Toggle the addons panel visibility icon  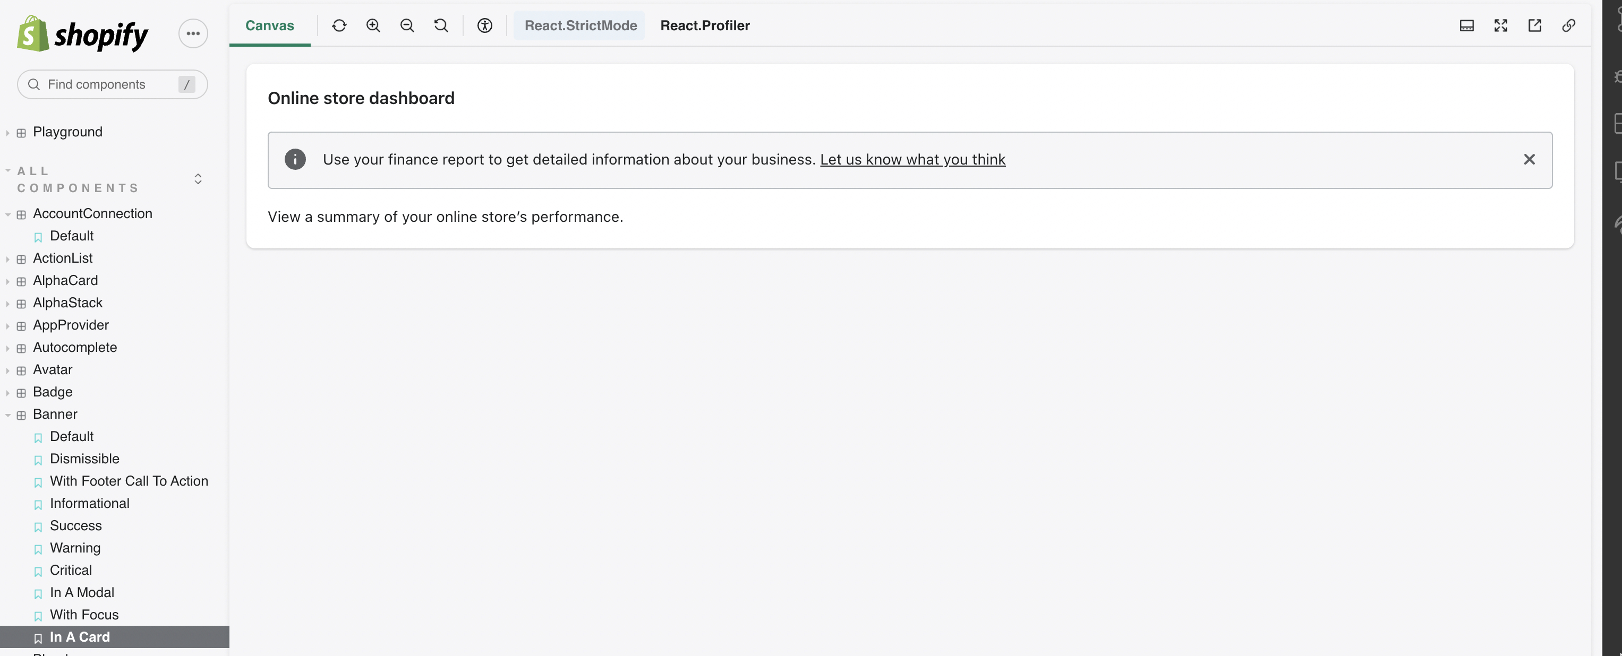point(1466,25)
